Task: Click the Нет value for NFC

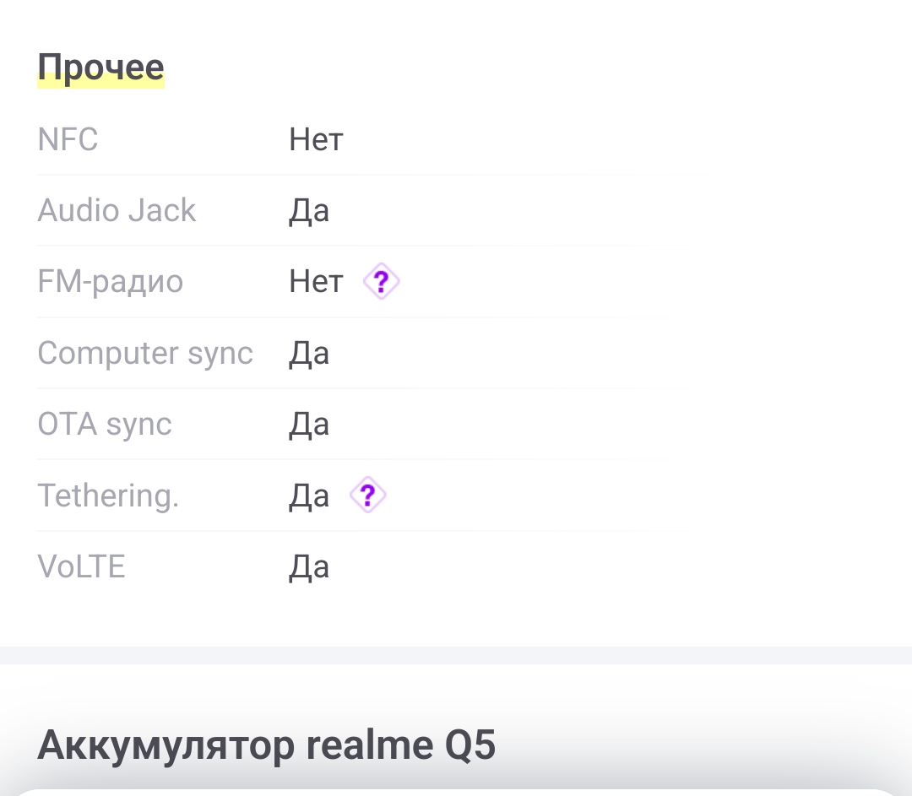Action: point(316,139)
